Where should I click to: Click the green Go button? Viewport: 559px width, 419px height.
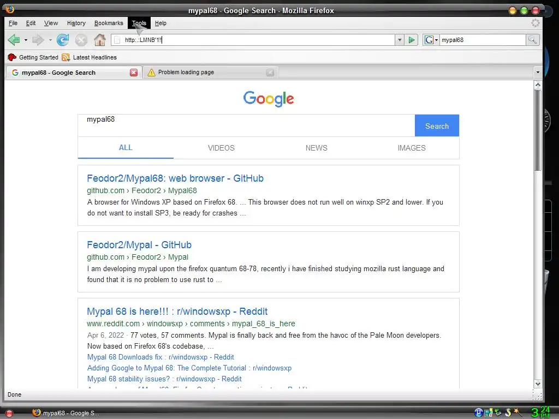[412, 40]
